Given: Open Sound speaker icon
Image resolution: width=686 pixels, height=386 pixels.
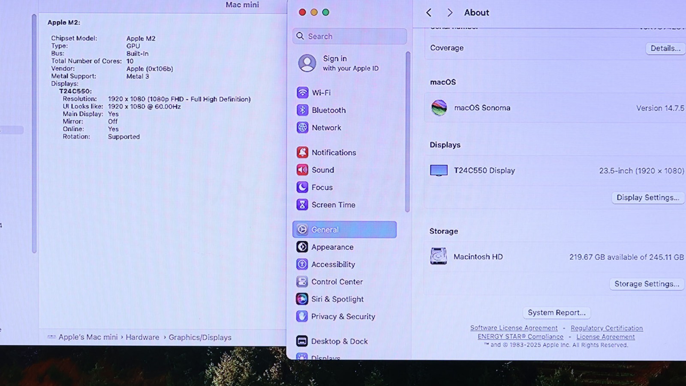Looking at the screenshot, I should point(302,170).
